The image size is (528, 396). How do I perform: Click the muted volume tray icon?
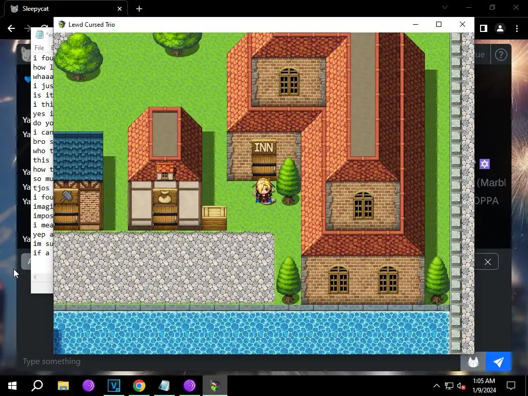(x=461, y=386)
